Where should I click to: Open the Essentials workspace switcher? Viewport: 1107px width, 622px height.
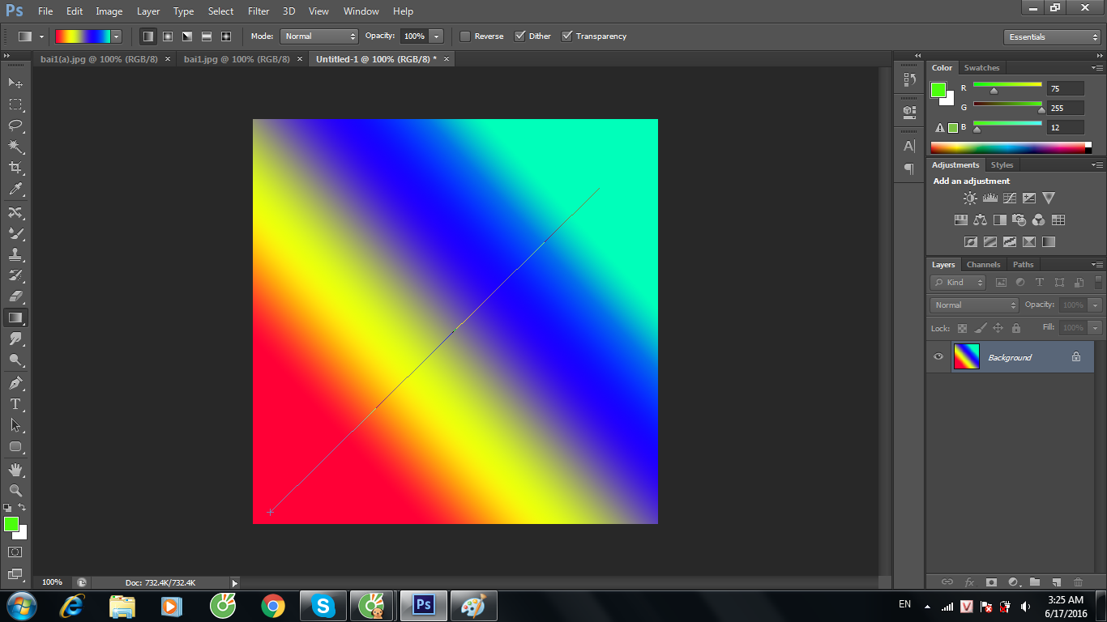pyautogui.click(x=1051, y=36)
